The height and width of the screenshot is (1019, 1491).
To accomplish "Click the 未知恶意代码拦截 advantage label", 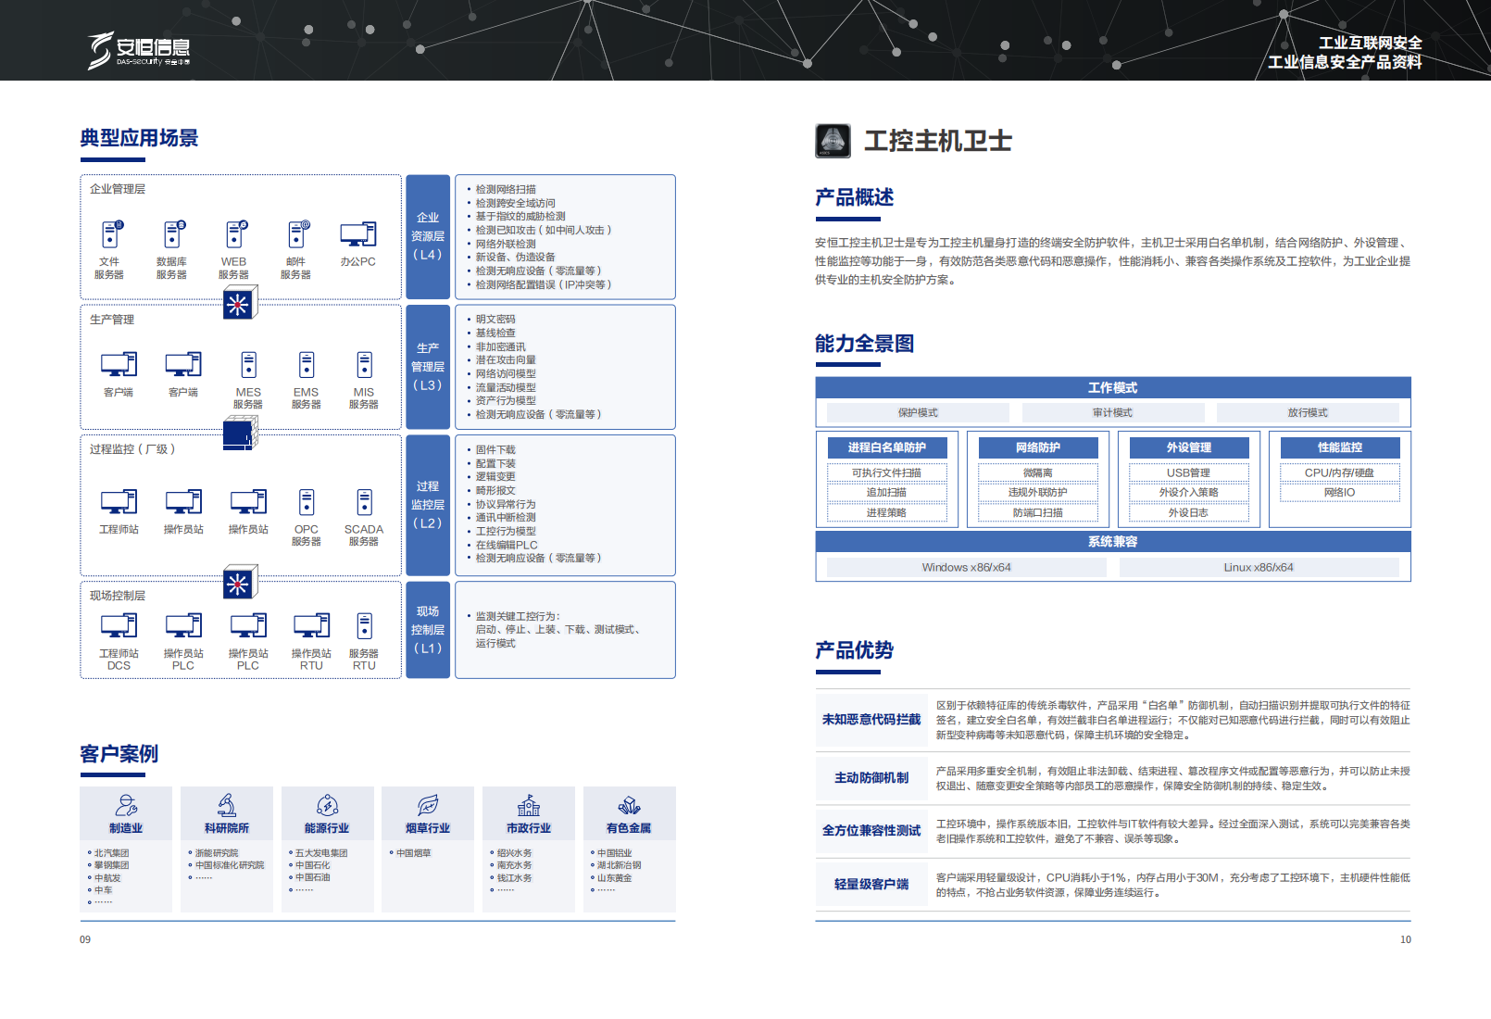I will [871, 720].
